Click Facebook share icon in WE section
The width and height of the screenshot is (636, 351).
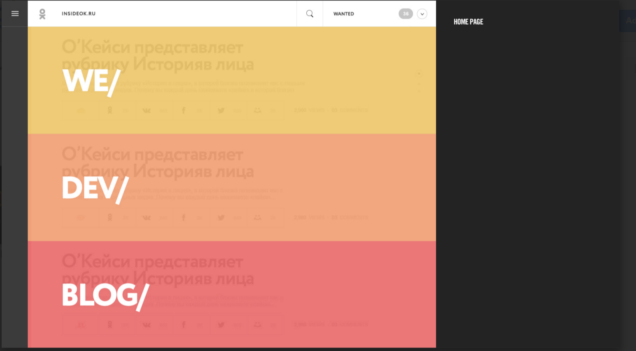(184, 111)
